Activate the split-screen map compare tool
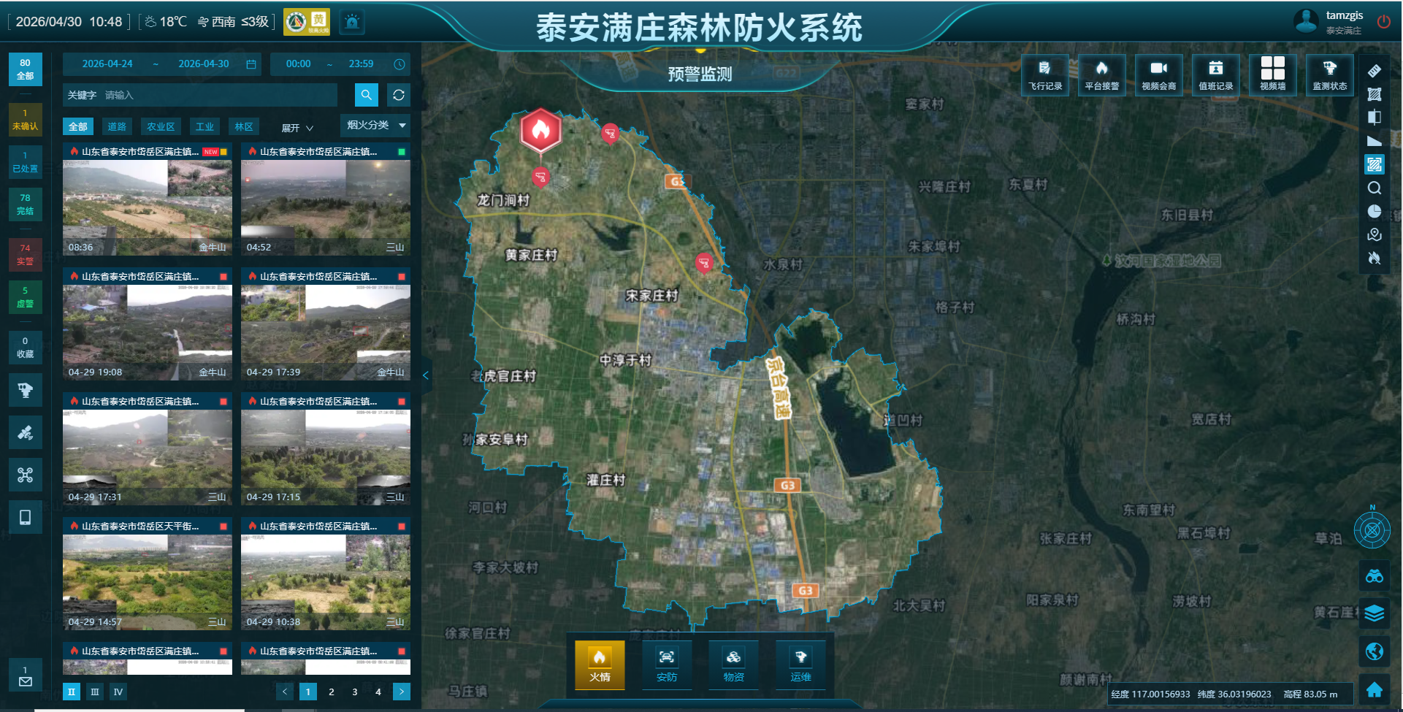This screenshot has width=1403, height=712. [x=1374, y=118]
